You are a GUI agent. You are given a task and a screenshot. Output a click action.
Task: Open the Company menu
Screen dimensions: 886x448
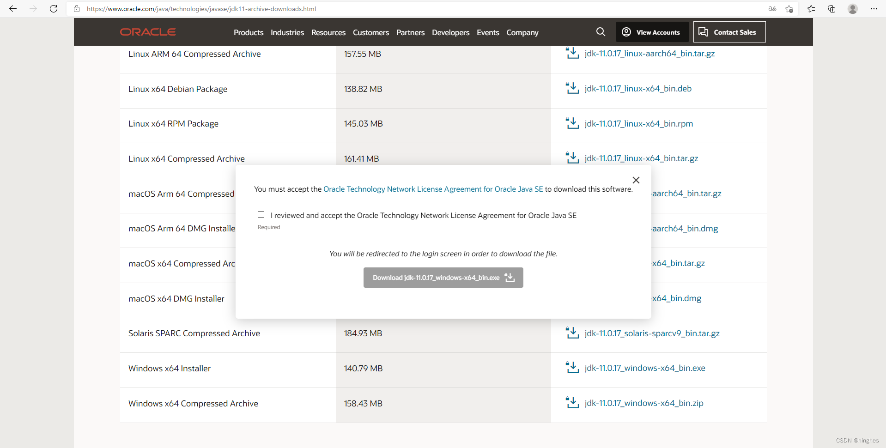[522, 32]
